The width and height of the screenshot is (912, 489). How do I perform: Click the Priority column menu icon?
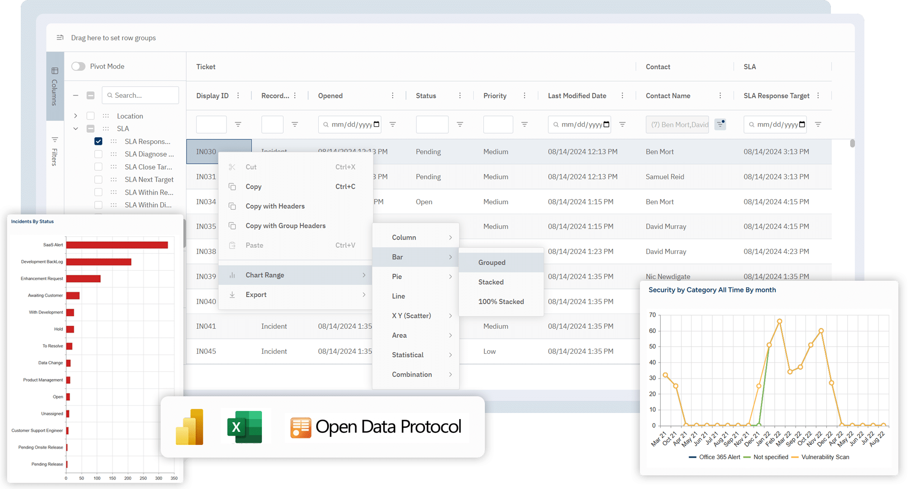coord(524,96)
